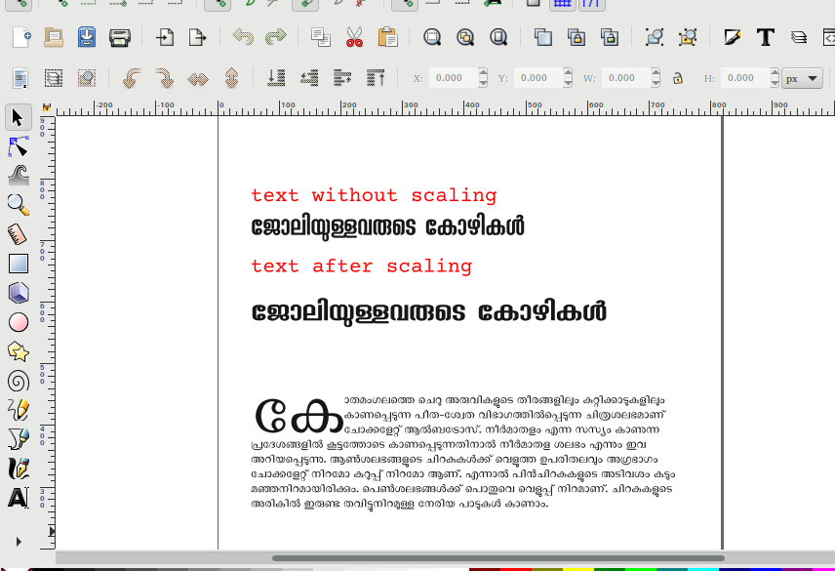
Task: Expand the hidden toolbox tools arrow
Action: tap(18, 541)
